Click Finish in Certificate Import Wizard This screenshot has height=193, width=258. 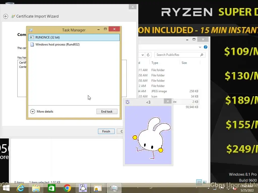(106, 131)
